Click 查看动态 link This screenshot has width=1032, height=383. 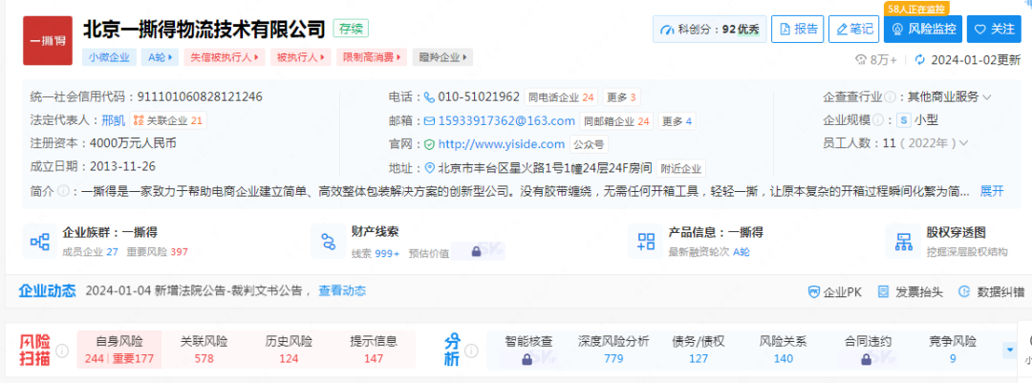click(342, 291)
